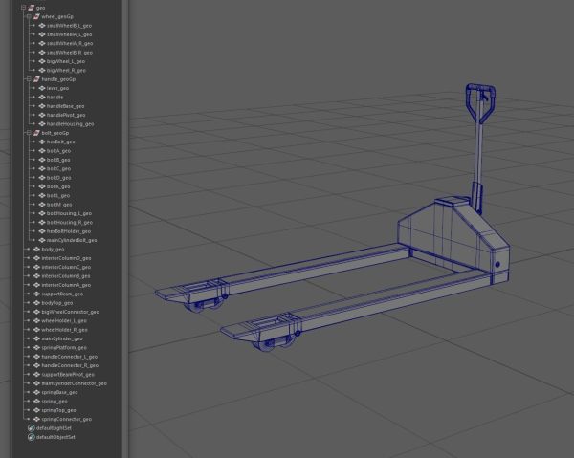Click the mesh icon of mainCylinder_geo
The image size is (574, 458).
(36, 338)
